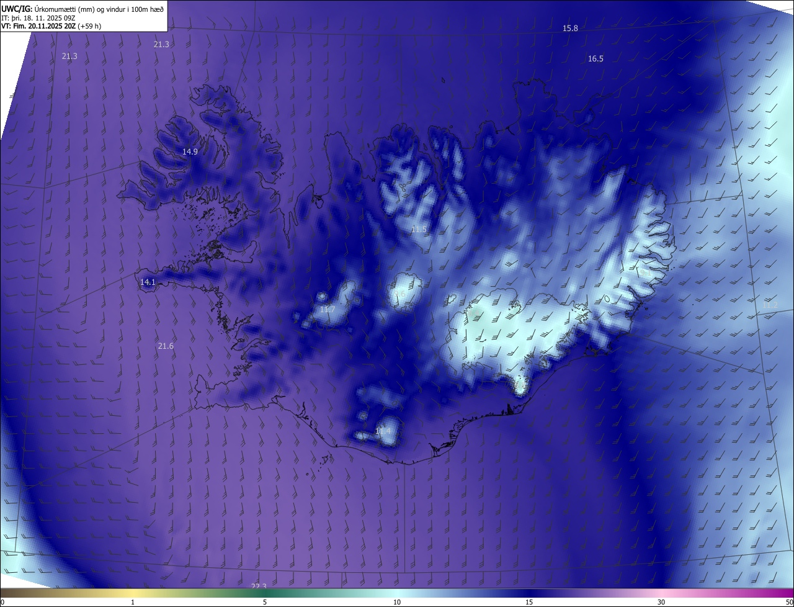Click the 15.8 value on the map
The image size is (794, 607).
pos(570,29)
